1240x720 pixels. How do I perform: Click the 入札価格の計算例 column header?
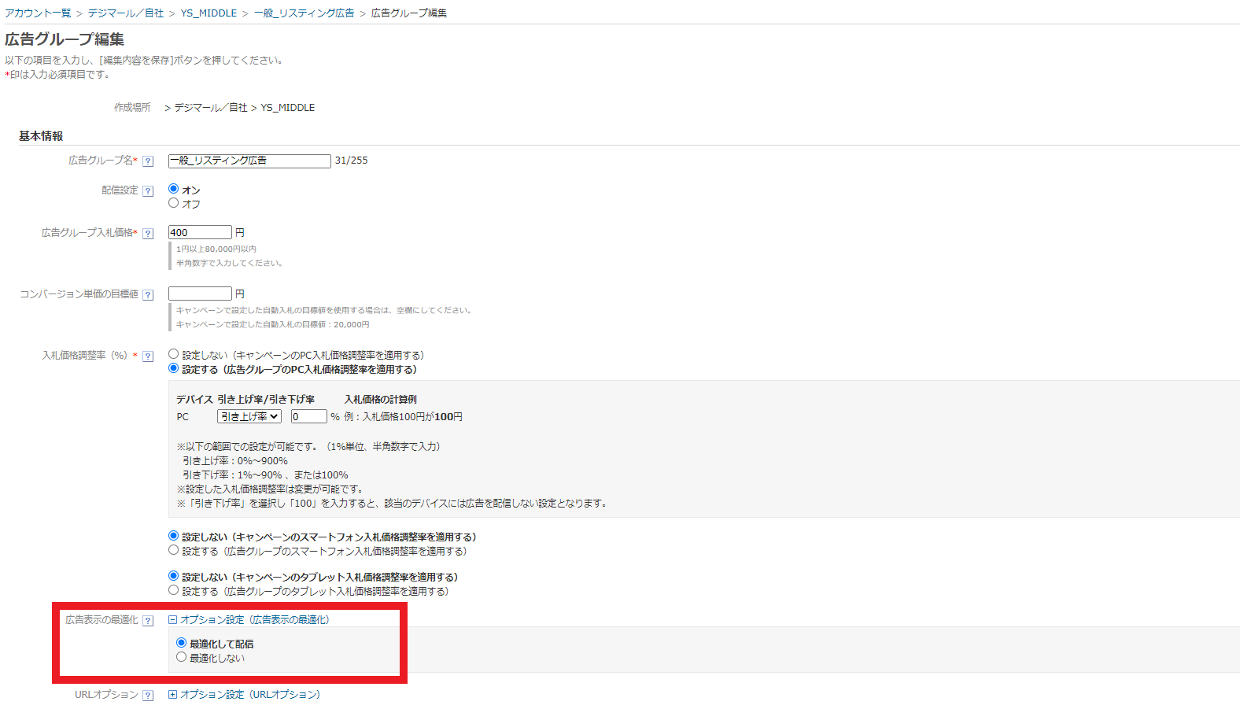click(x=381, y=400)
